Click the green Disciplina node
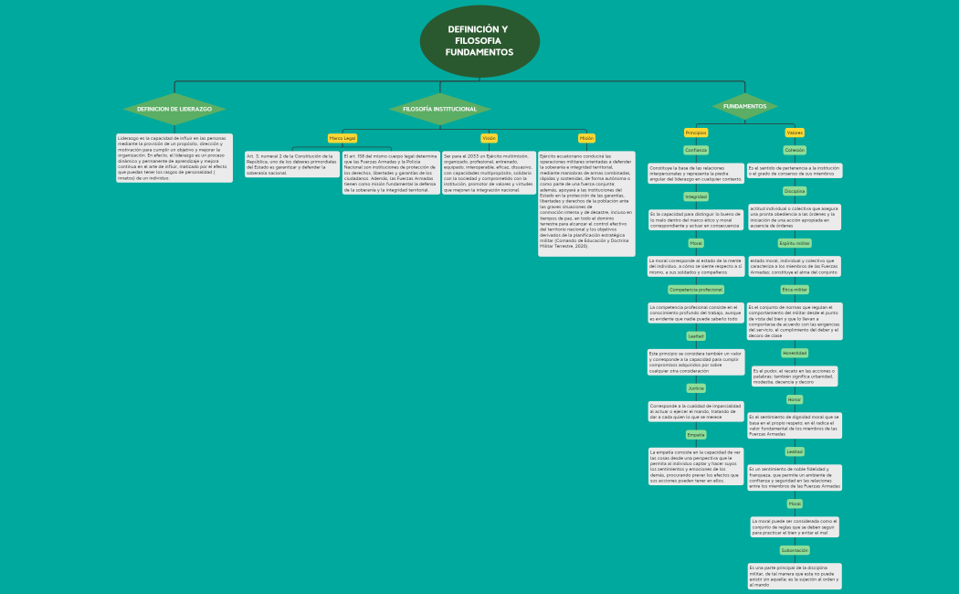Image resolution: width=959 pixels, height=594 pixels. coord(795,191)
